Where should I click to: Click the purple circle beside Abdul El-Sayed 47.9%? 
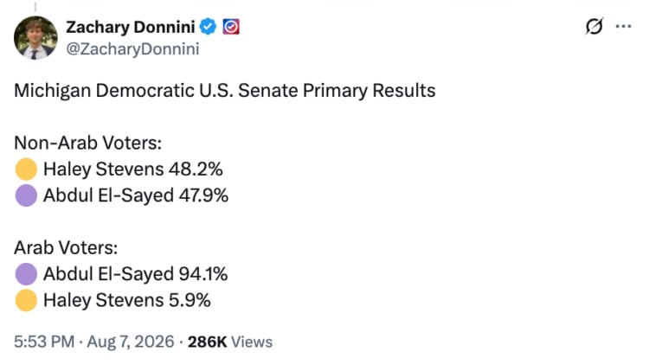[26, 195]
